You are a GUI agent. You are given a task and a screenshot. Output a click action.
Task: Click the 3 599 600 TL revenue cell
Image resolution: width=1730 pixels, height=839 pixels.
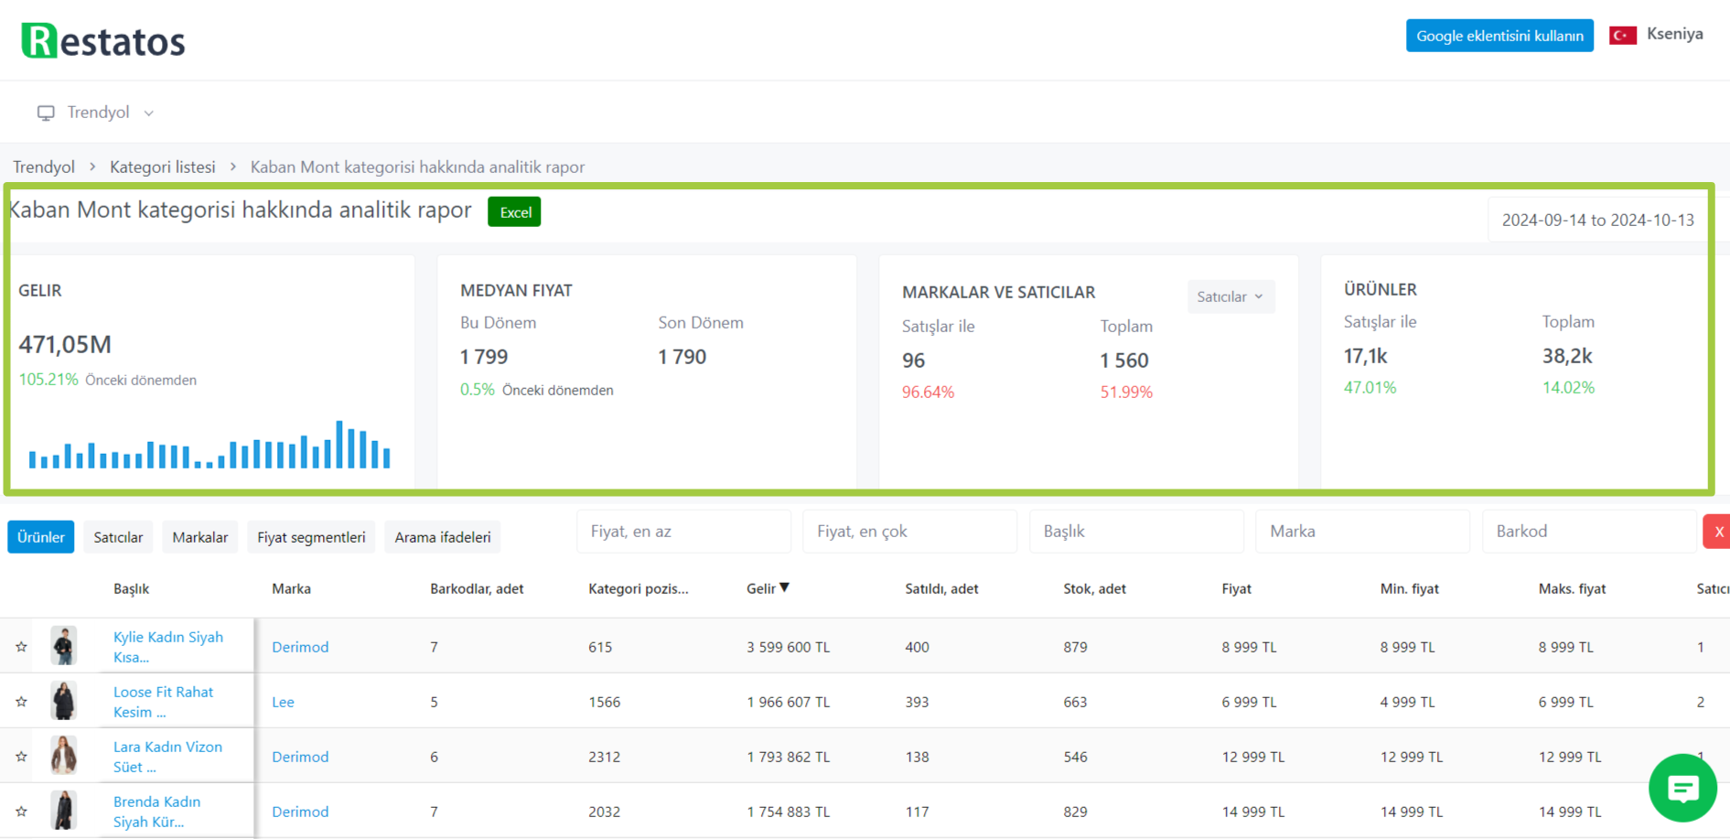[788, 647]
